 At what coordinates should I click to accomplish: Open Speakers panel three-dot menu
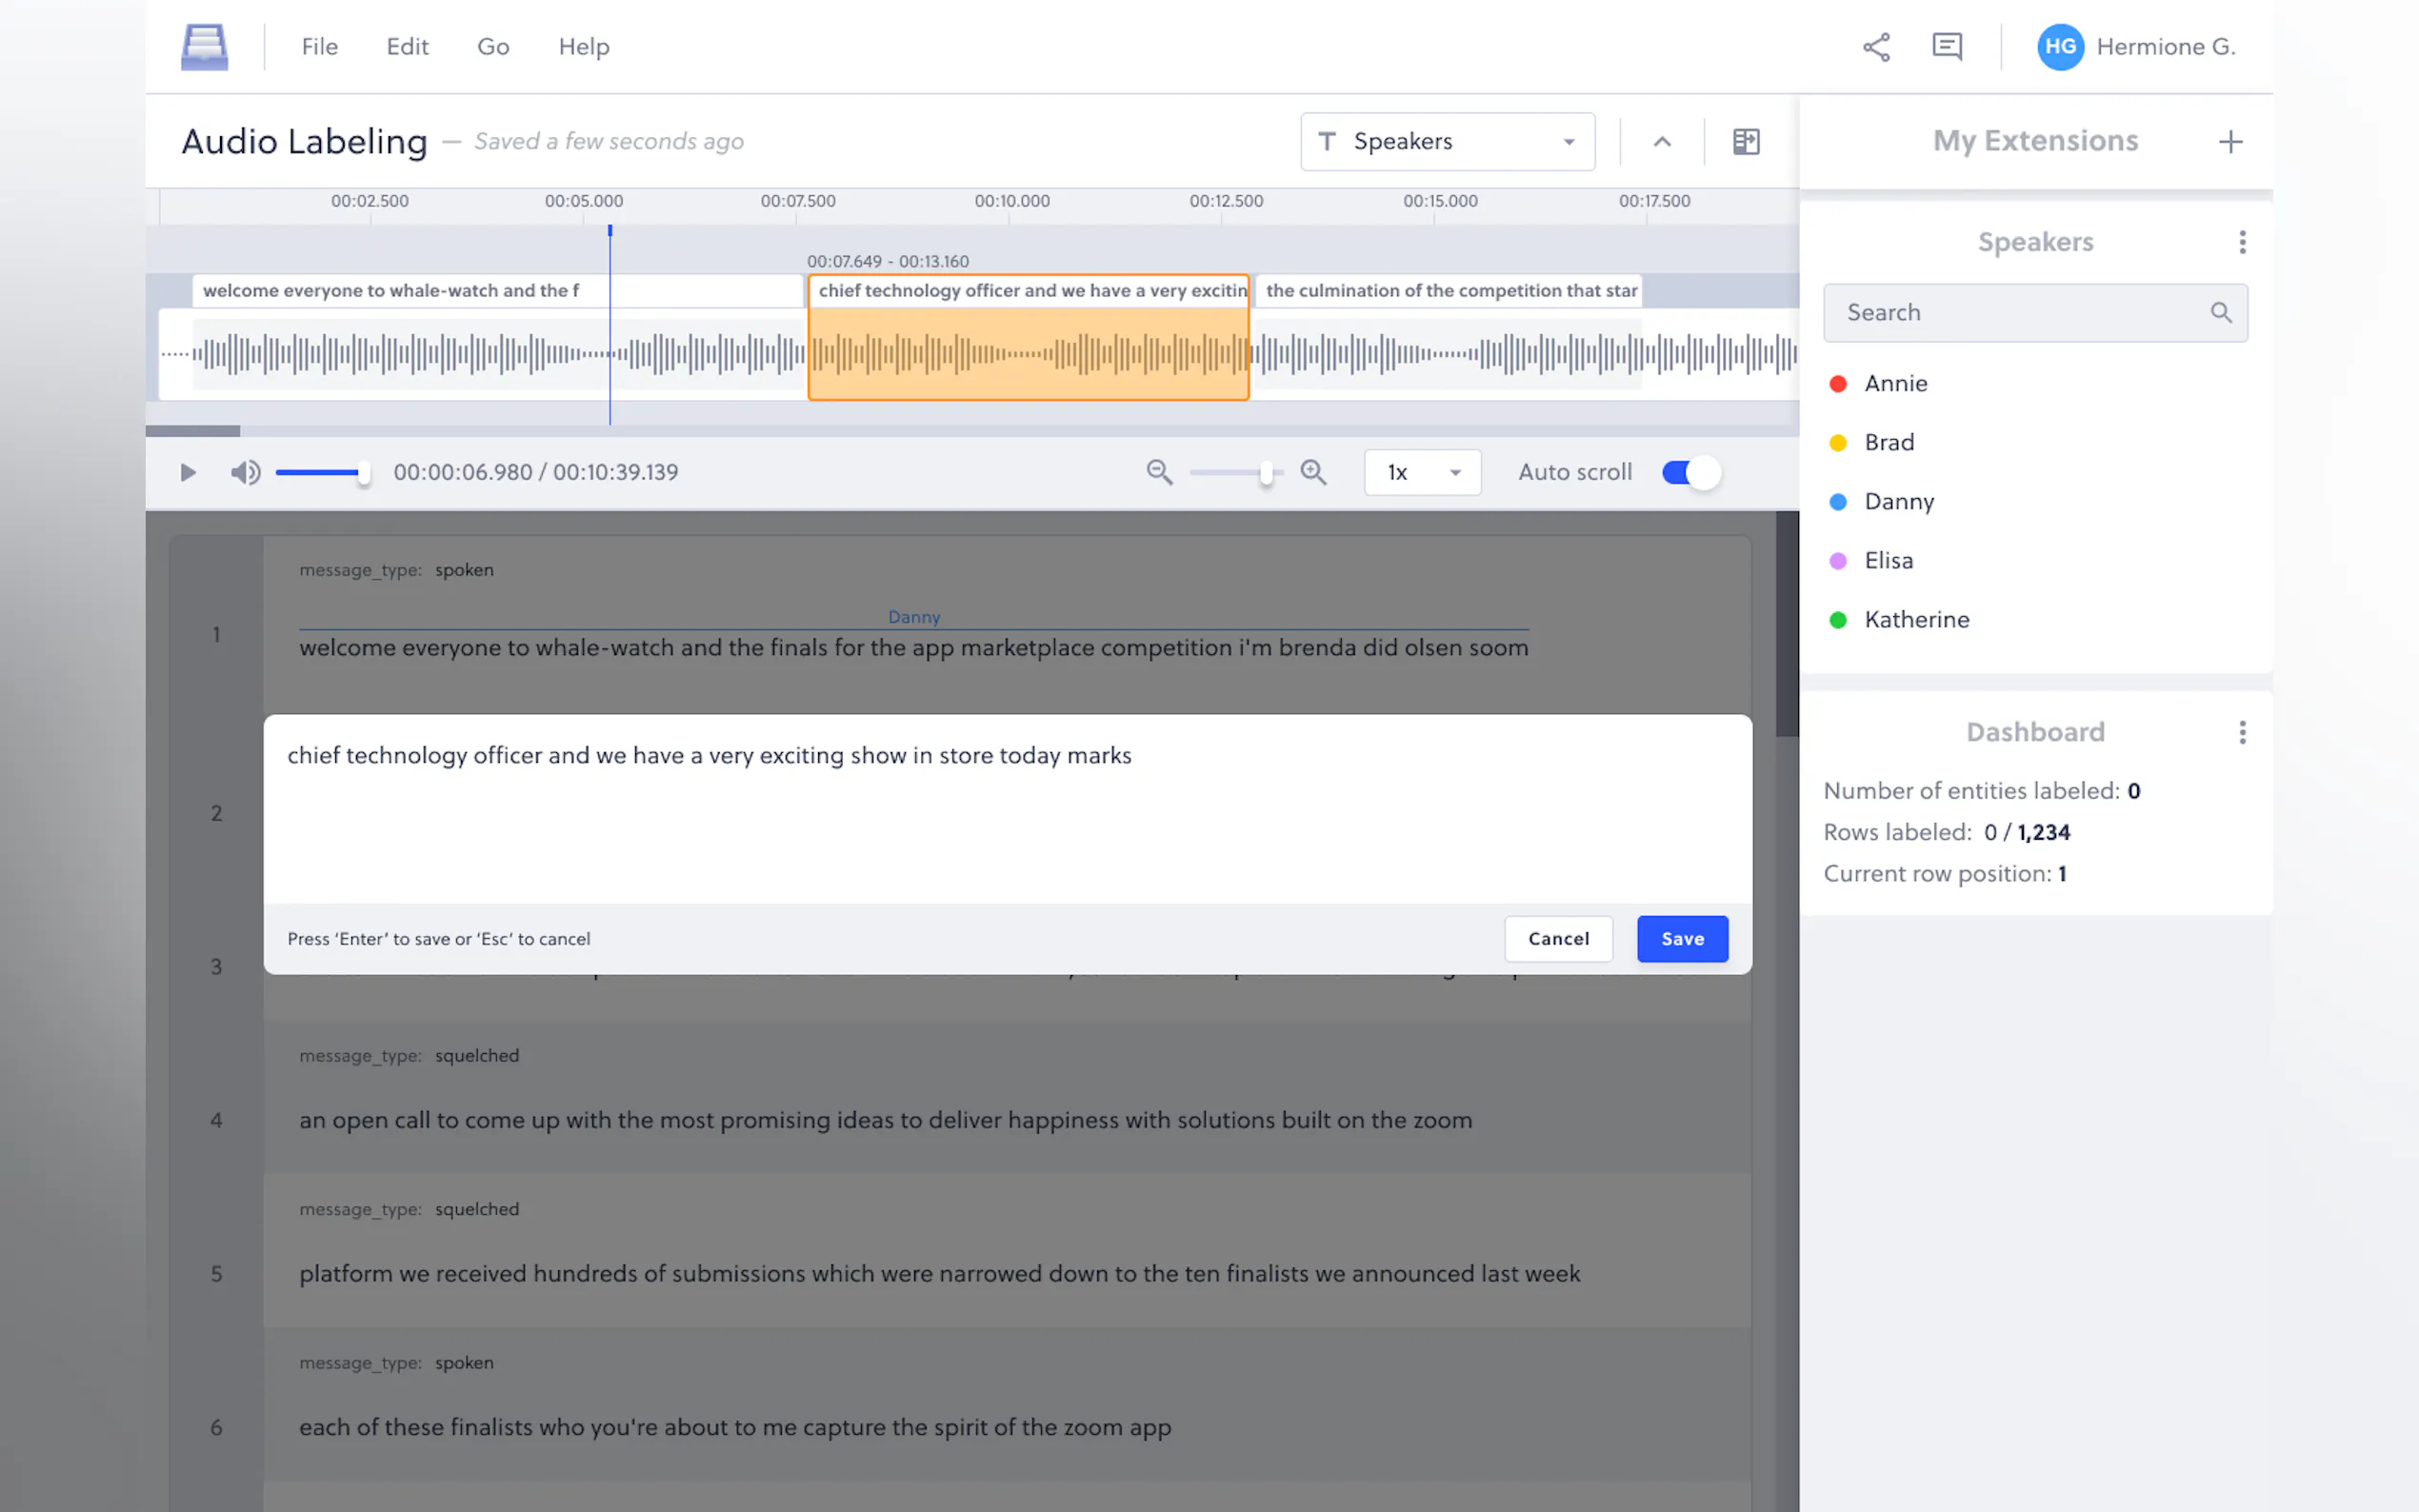[2242, 242]
